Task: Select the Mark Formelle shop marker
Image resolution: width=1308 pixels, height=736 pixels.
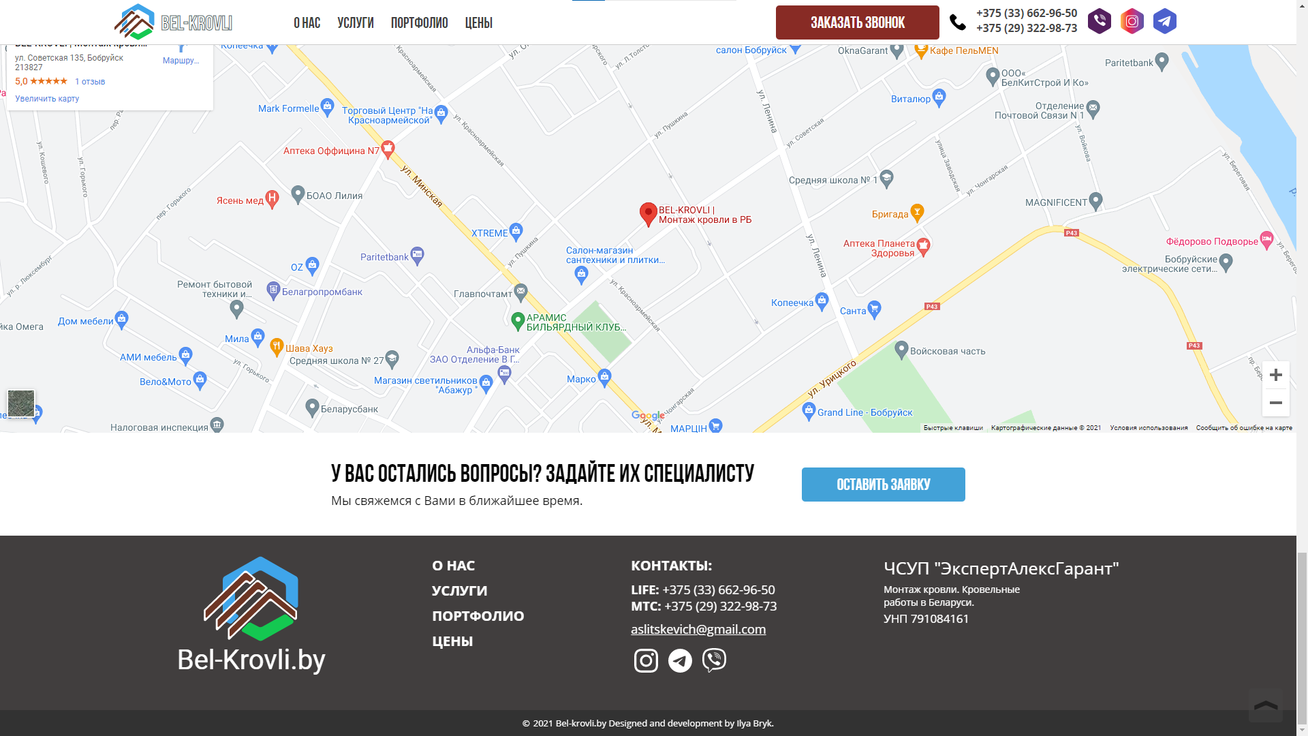Action: [x=327, y=107]
